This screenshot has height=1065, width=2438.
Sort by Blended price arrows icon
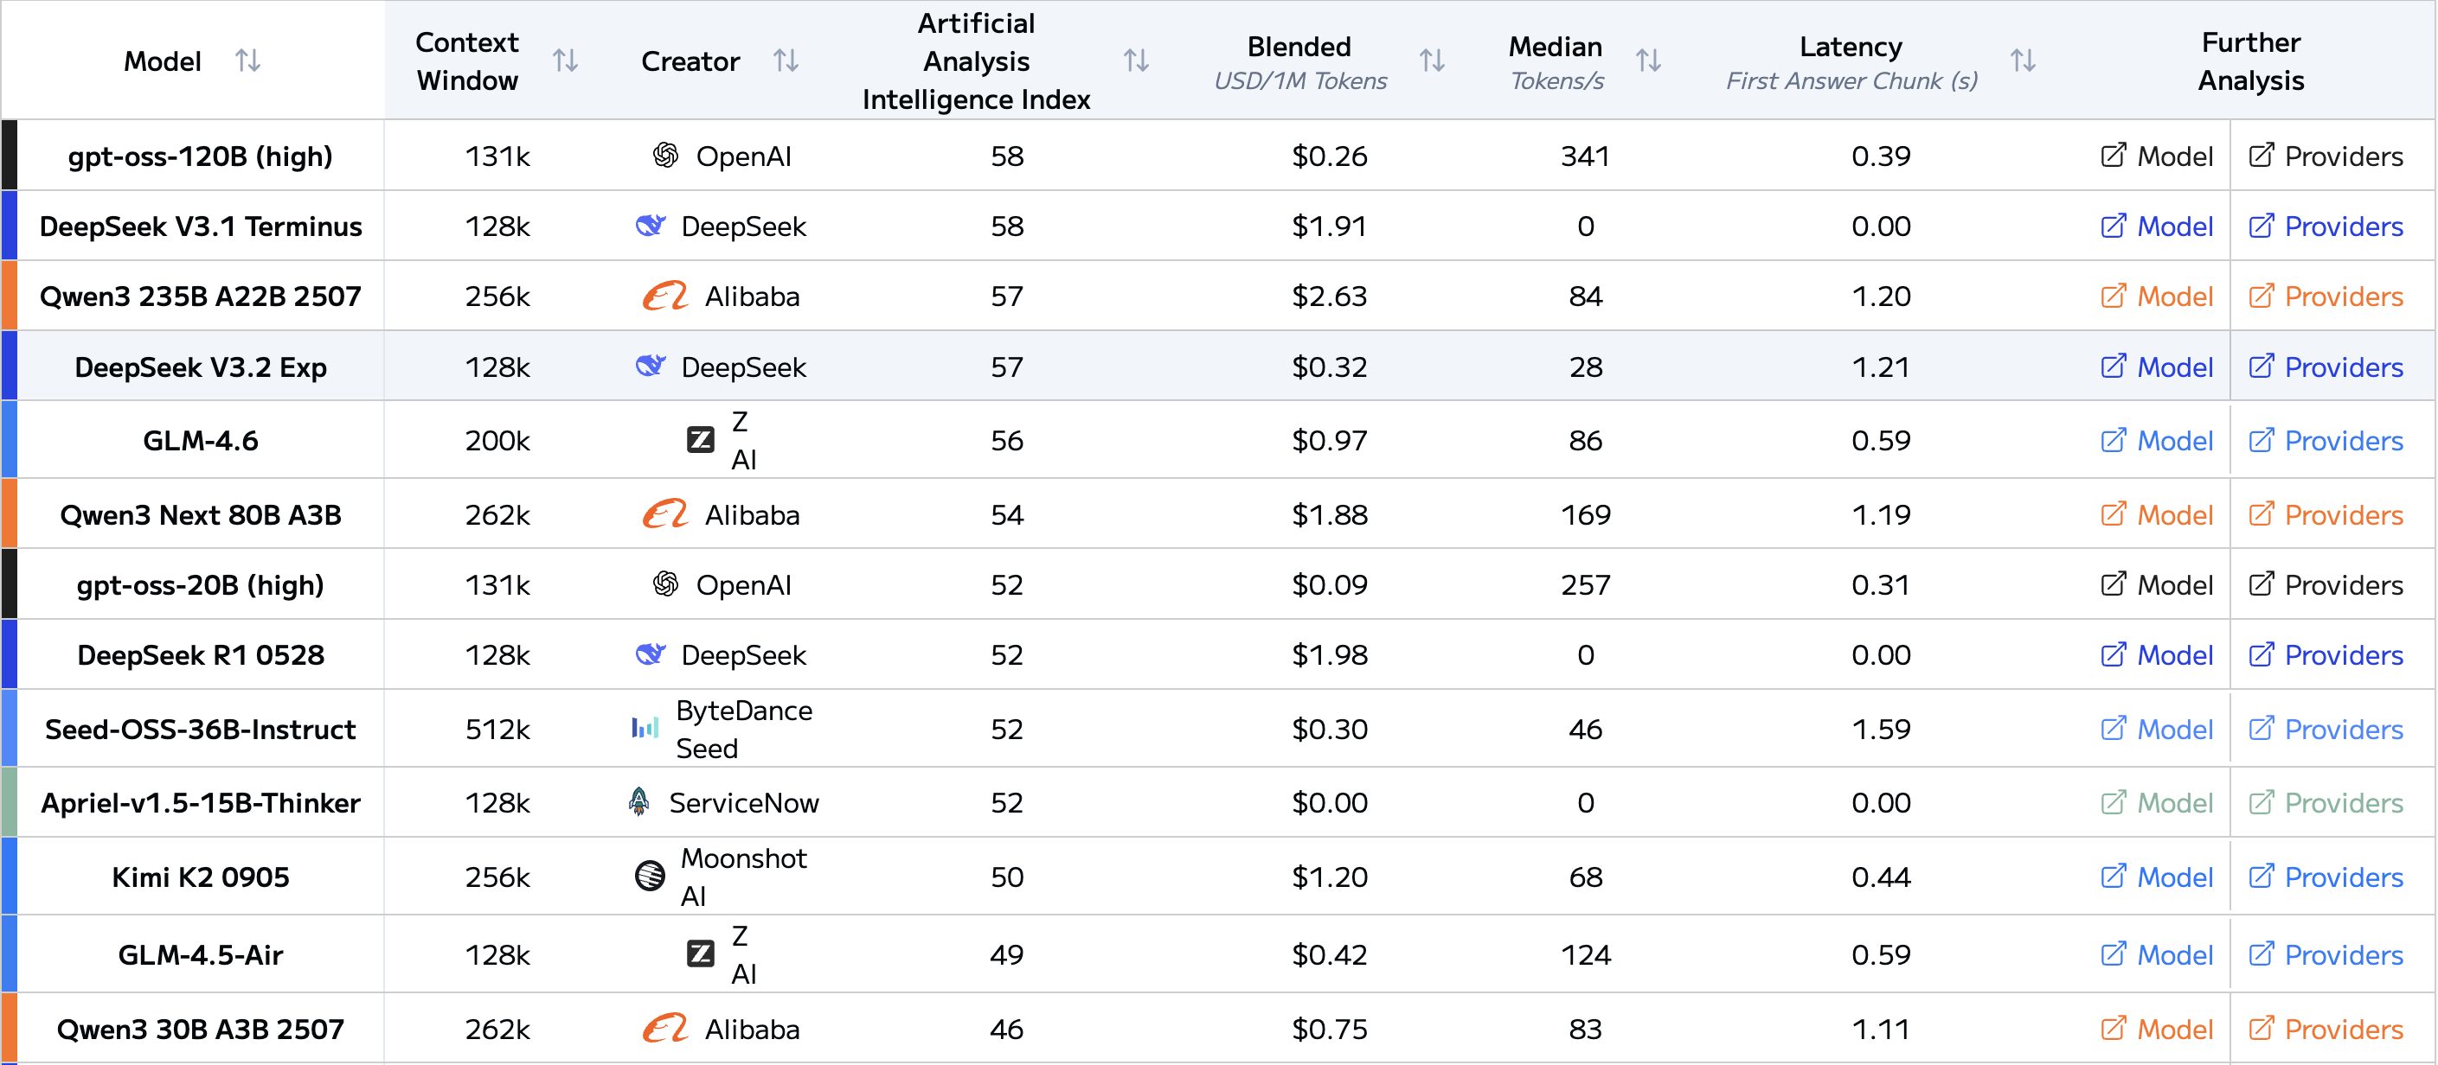[1432, 61]
